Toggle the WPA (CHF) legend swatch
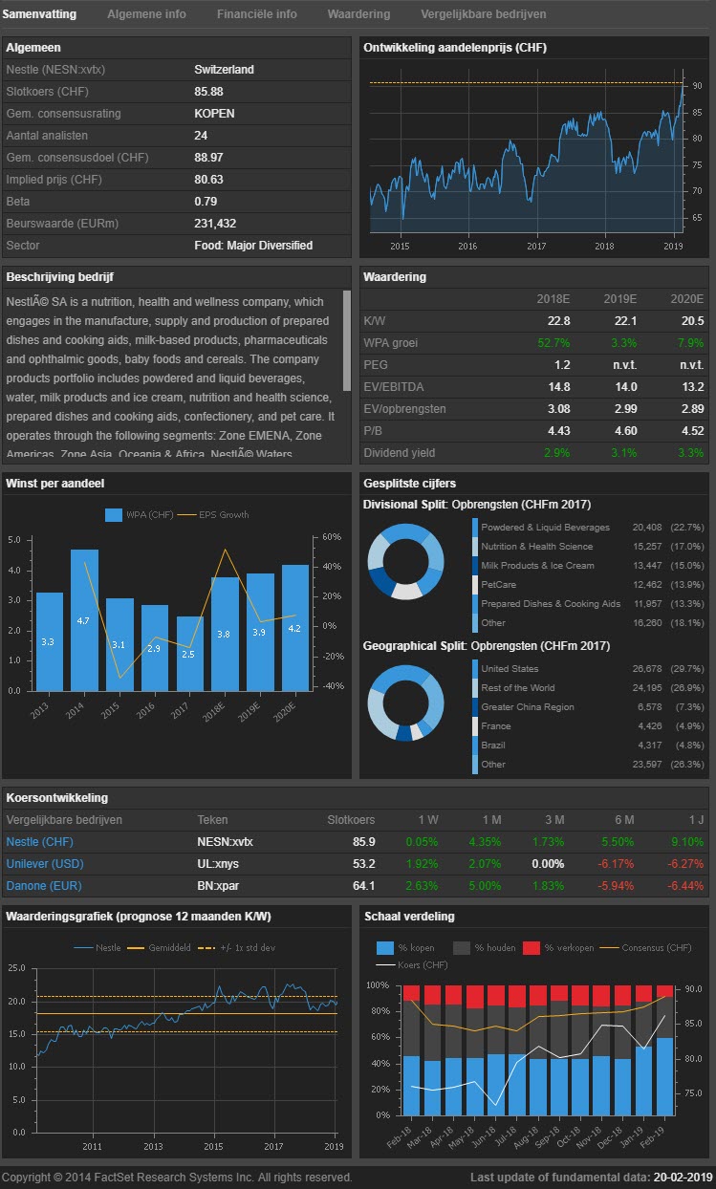 (x=114, y=515)
